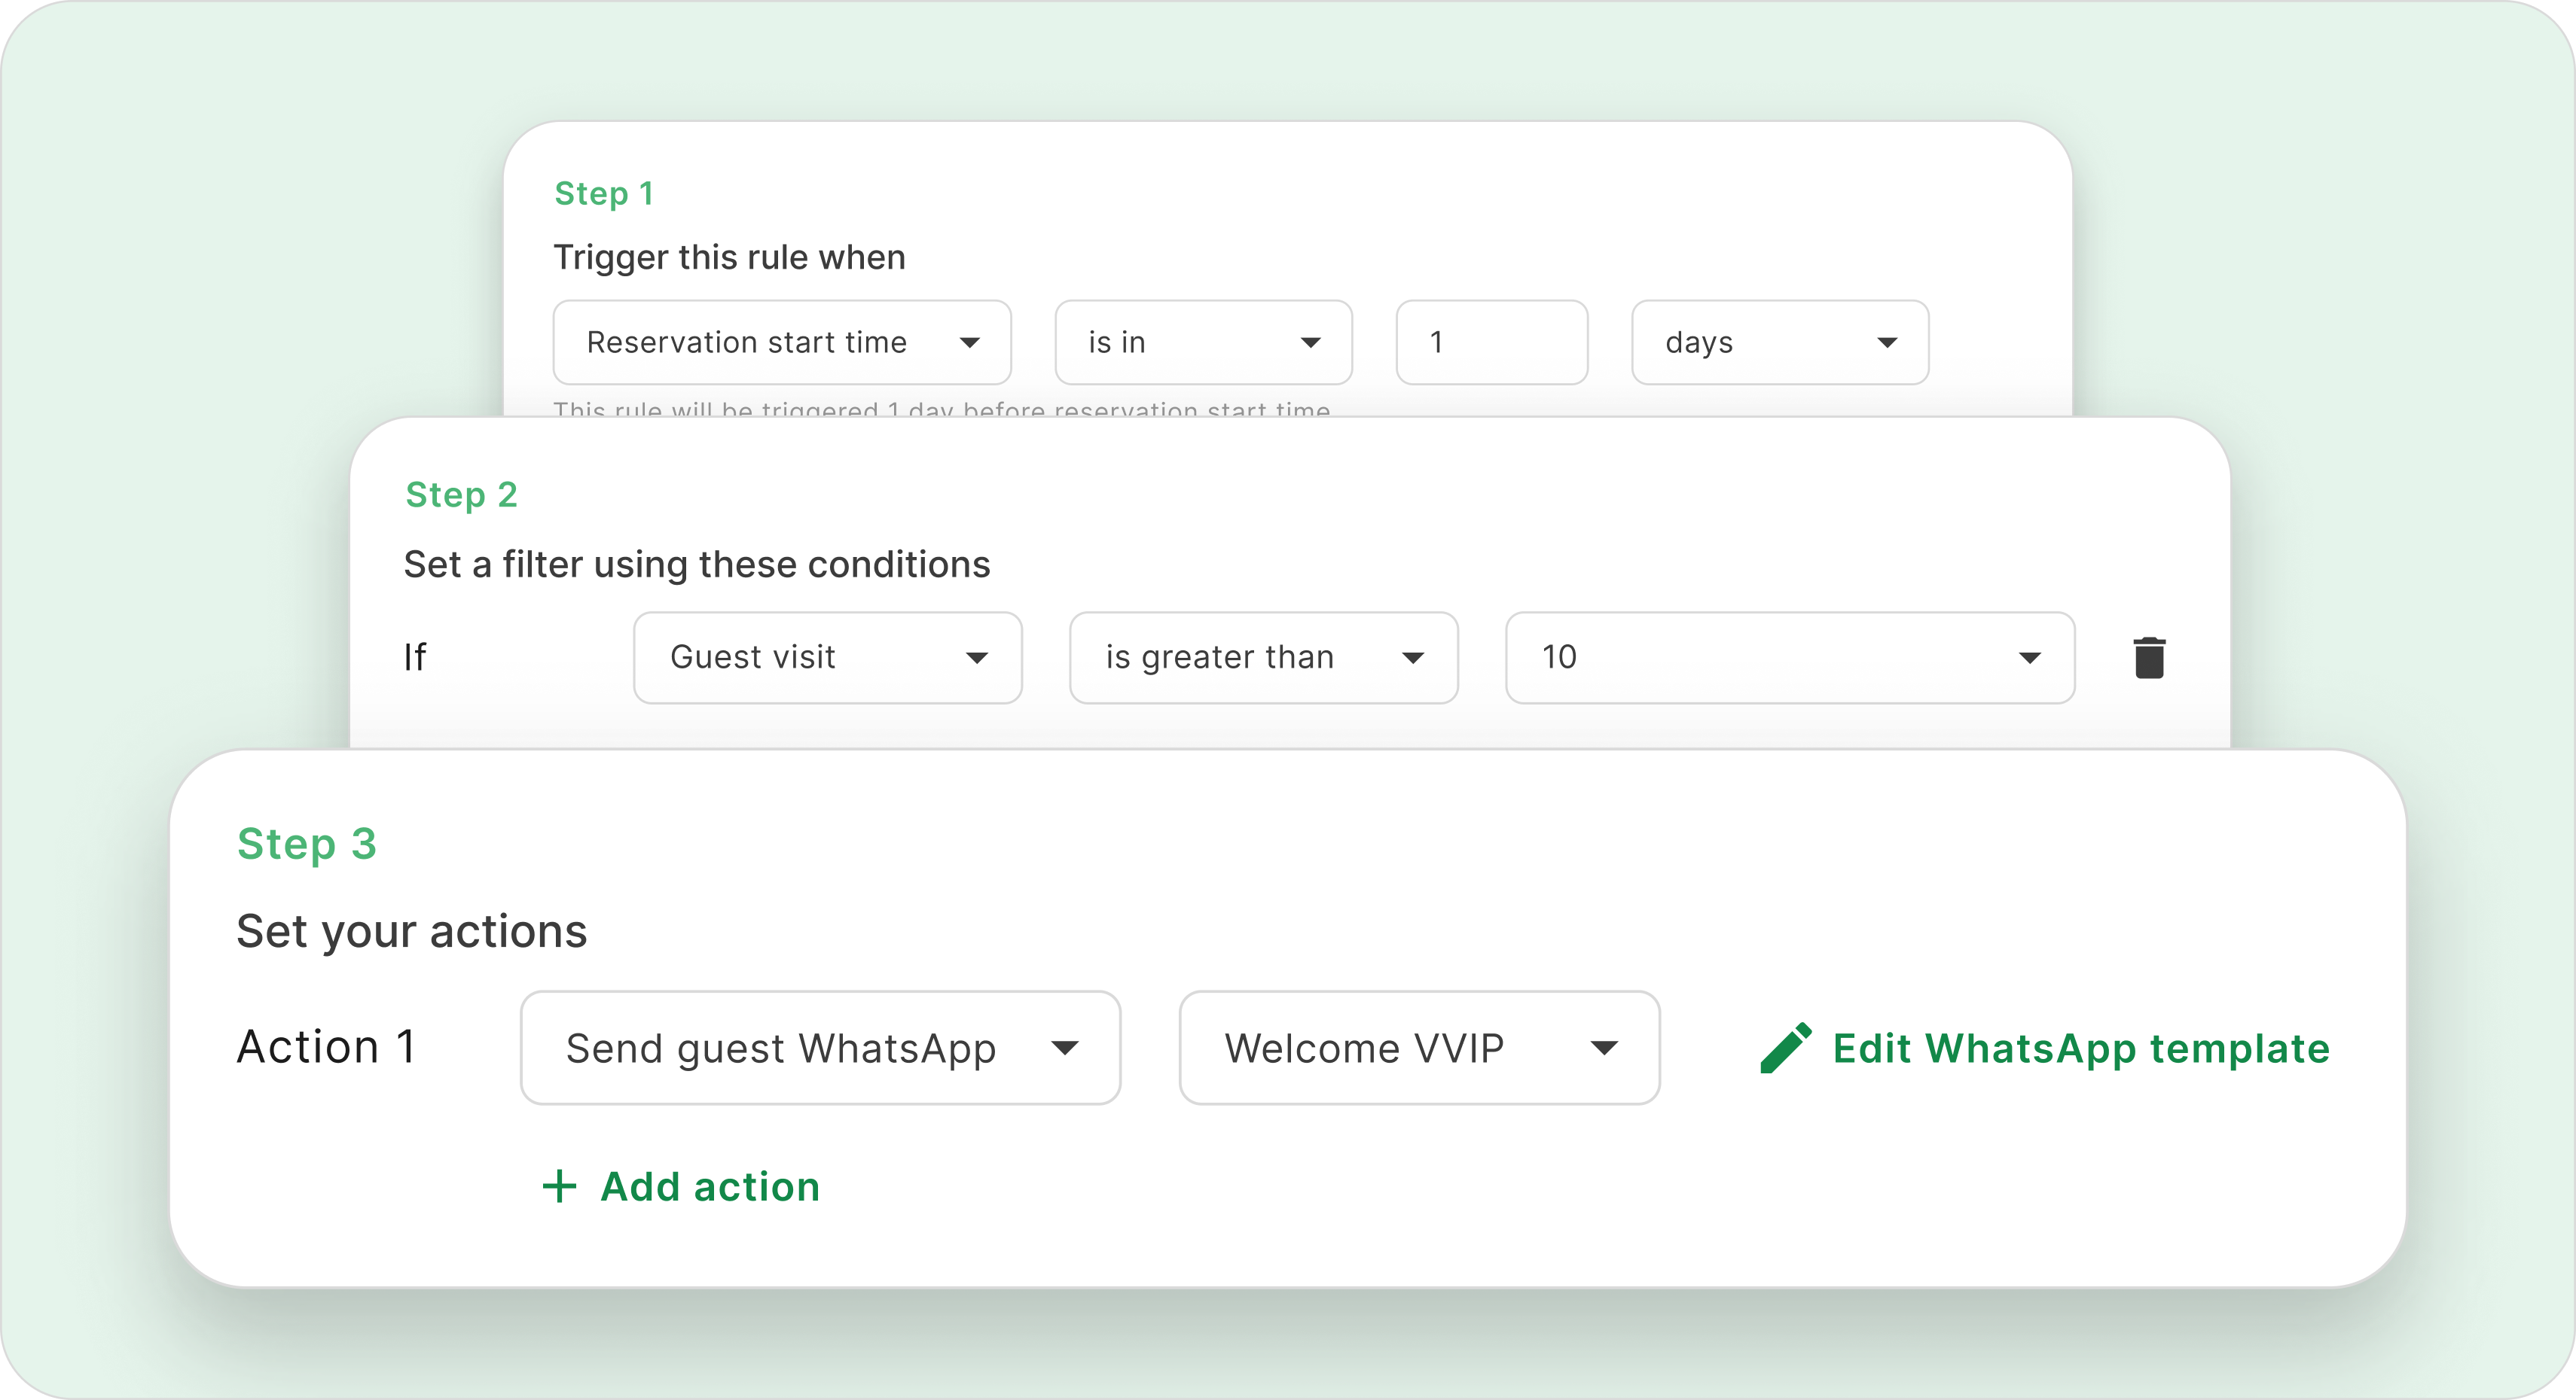Viewport: 2576px width, 1400px height.
Task: Click the trigger number field showing 1
Action: tap(1490, 342)
